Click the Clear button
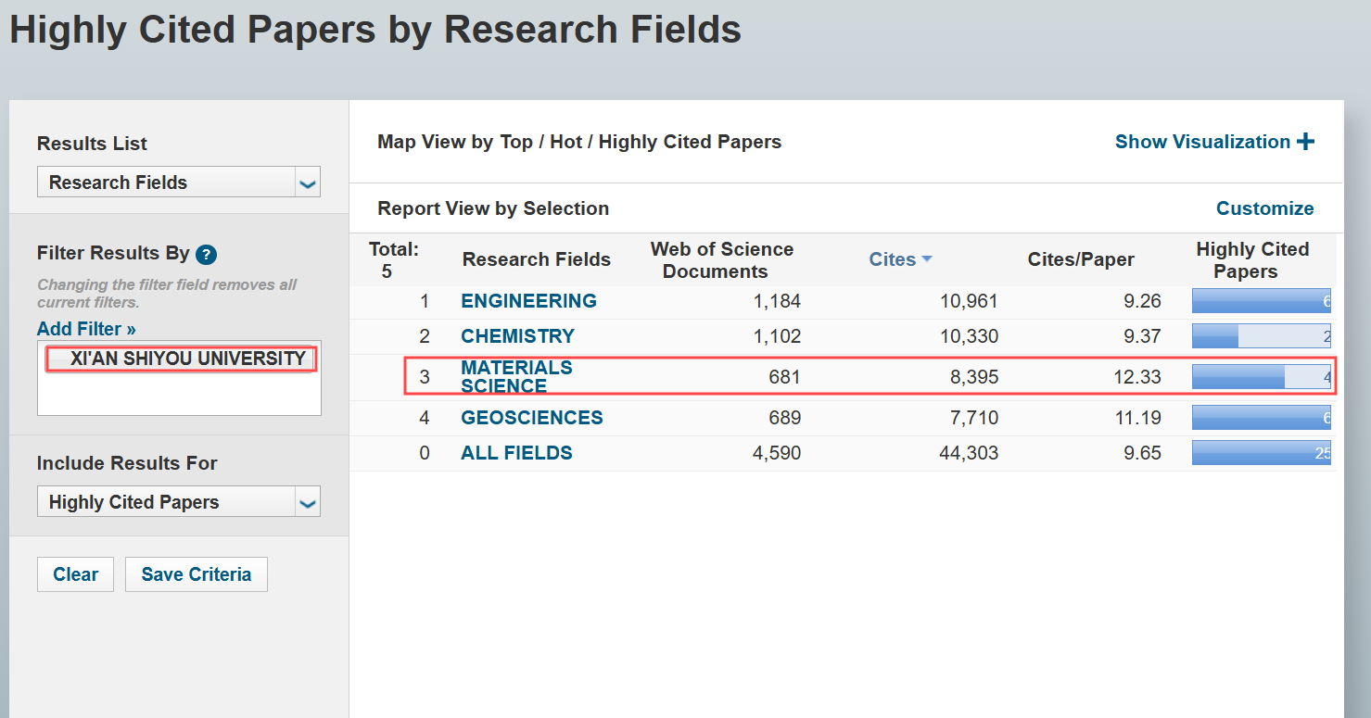1371x718 pixels. coord(75,573)
